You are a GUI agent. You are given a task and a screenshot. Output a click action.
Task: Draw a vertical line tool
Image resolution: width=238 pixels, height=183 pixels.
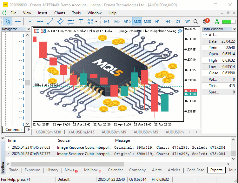30,21
